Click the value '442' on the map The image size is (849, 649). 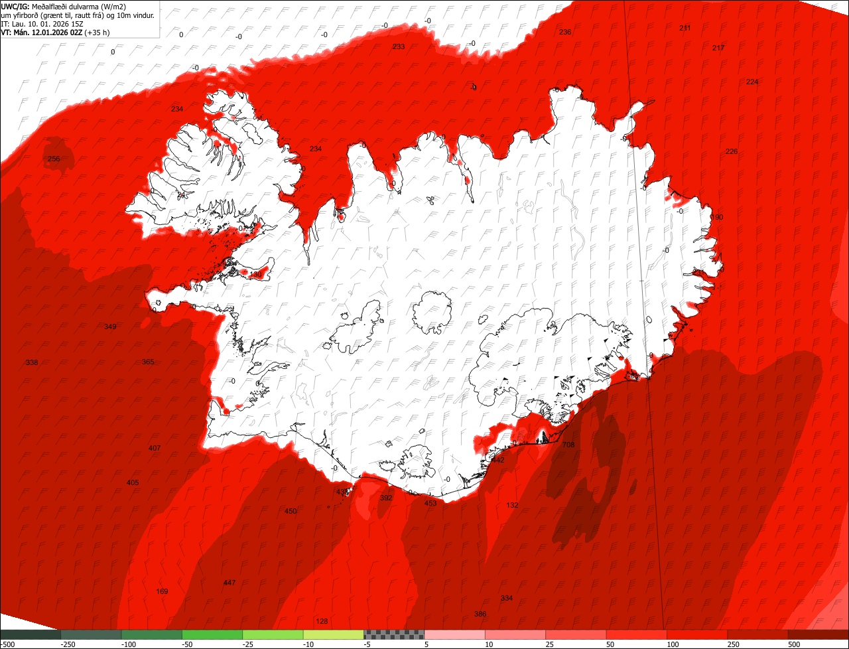pos(498,460)
